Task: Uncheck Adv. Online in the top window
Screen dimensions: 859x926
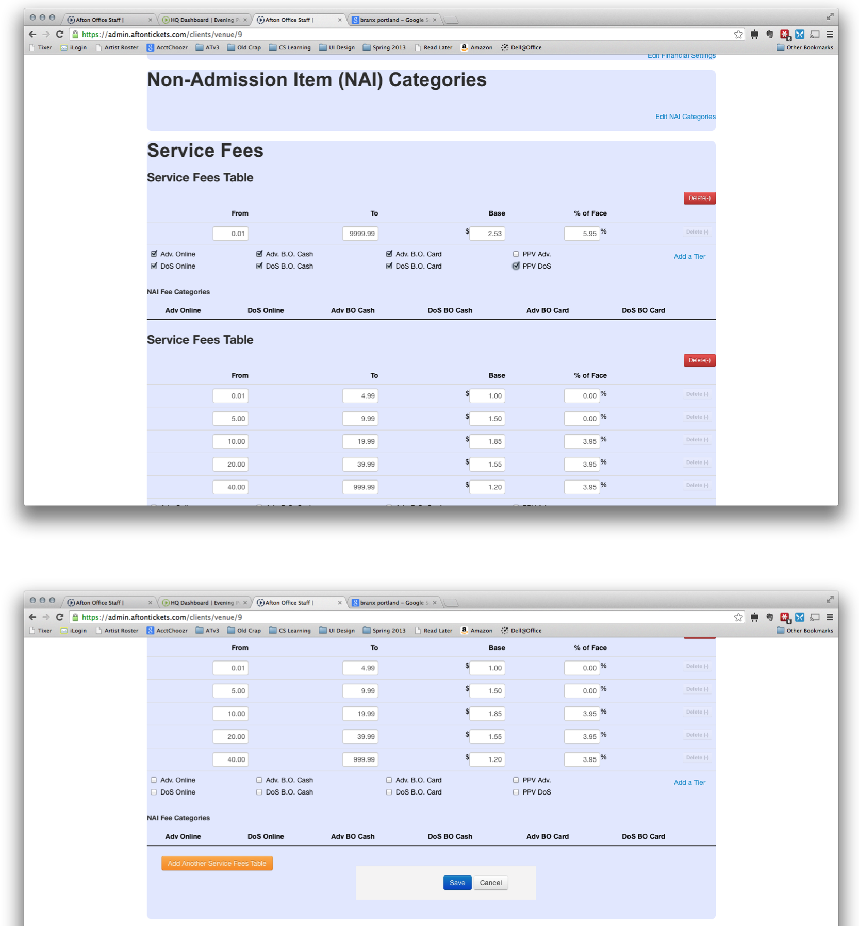Action: [x=154, y=254]
